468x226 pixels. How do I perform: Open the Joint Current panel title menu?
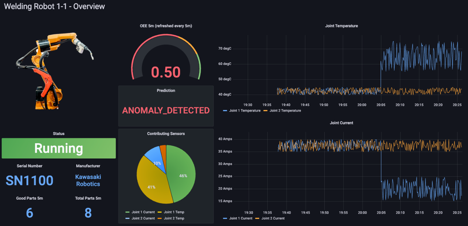(341, 123)
